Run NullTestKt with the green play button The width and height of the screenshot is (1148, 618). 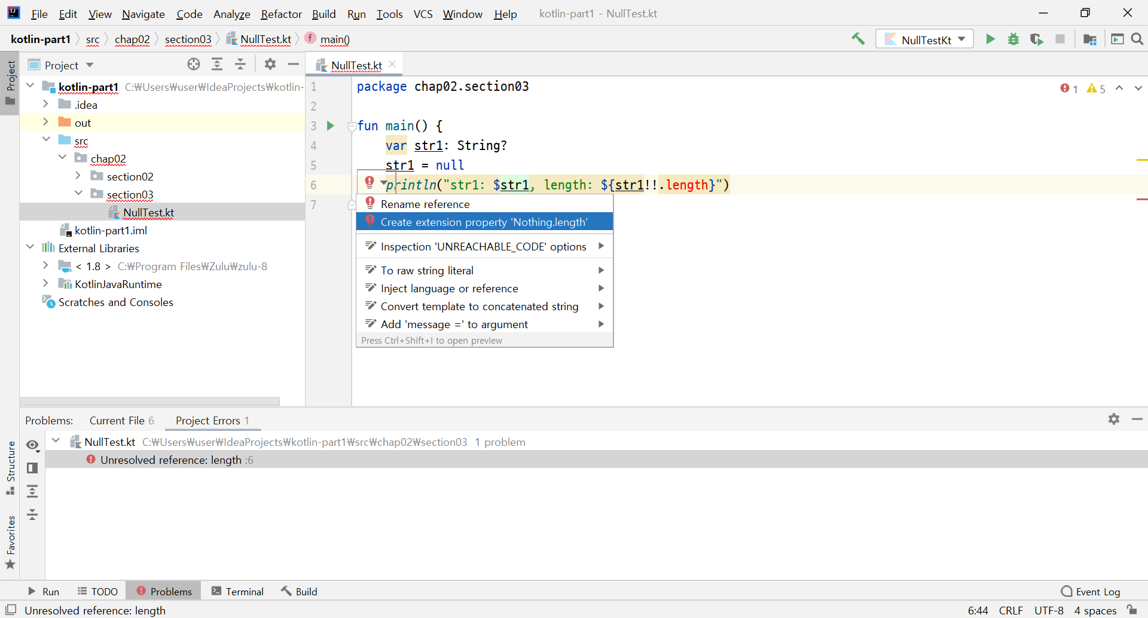click(990, 39)
